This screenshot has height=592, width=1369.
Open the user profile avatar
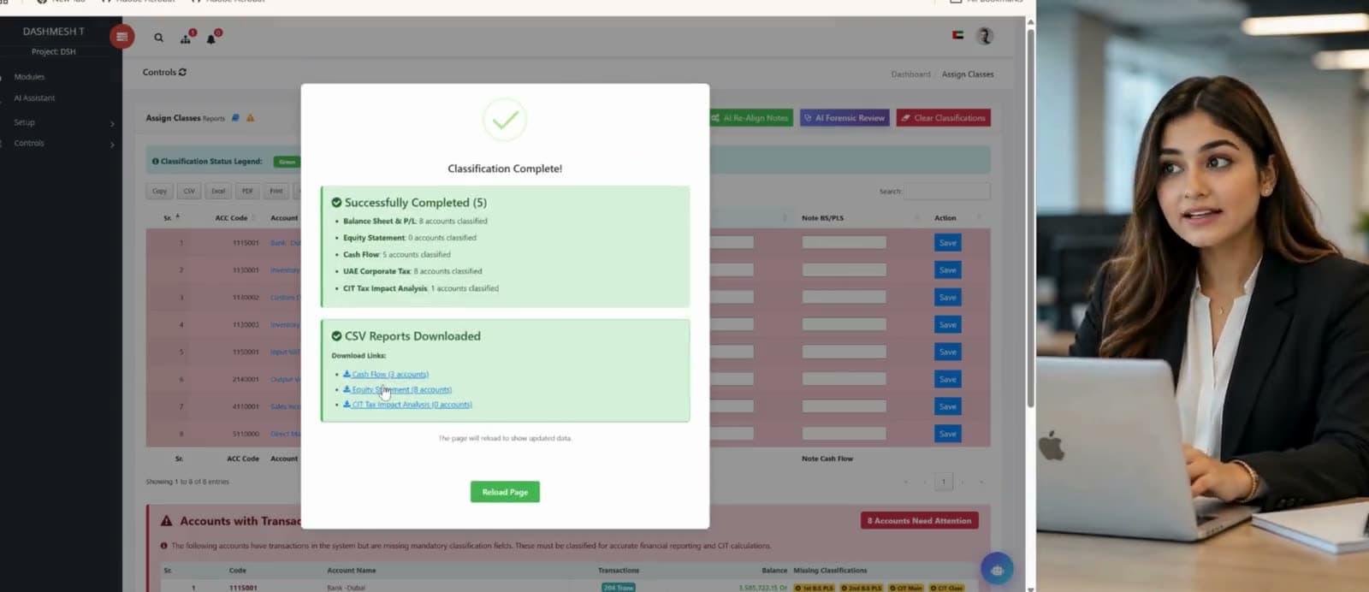click(x=985, y=36)
